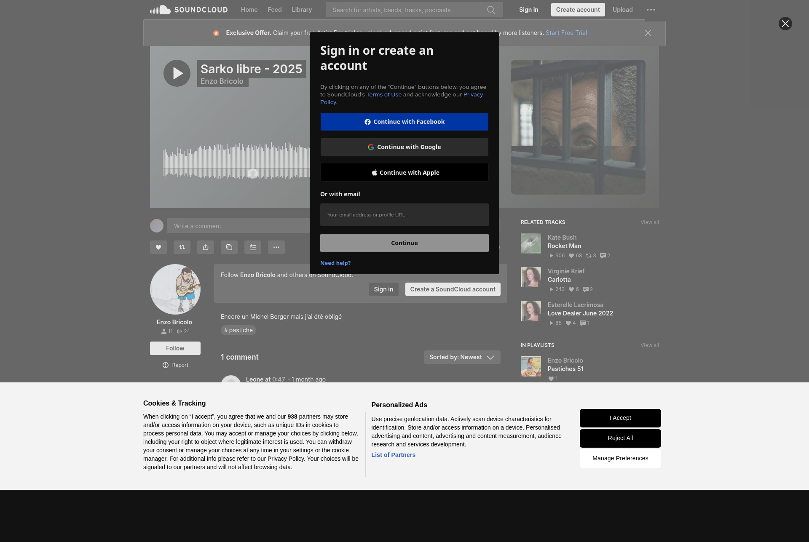Dismiss the Exclusive Offer banner

click(x=648, y=33)
